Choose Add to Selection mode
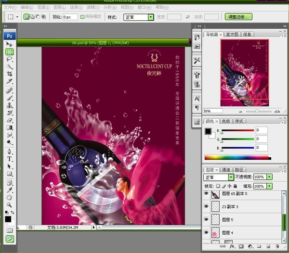 point(32,17)
